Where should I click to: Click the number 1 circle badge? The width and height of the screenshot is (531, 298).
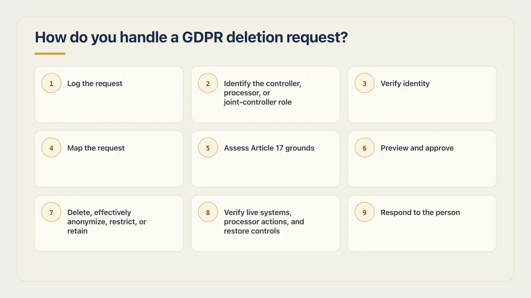coord(51,83)
